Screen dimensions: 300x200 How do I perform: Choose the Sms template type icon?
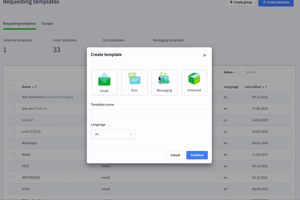pos(134,83)
